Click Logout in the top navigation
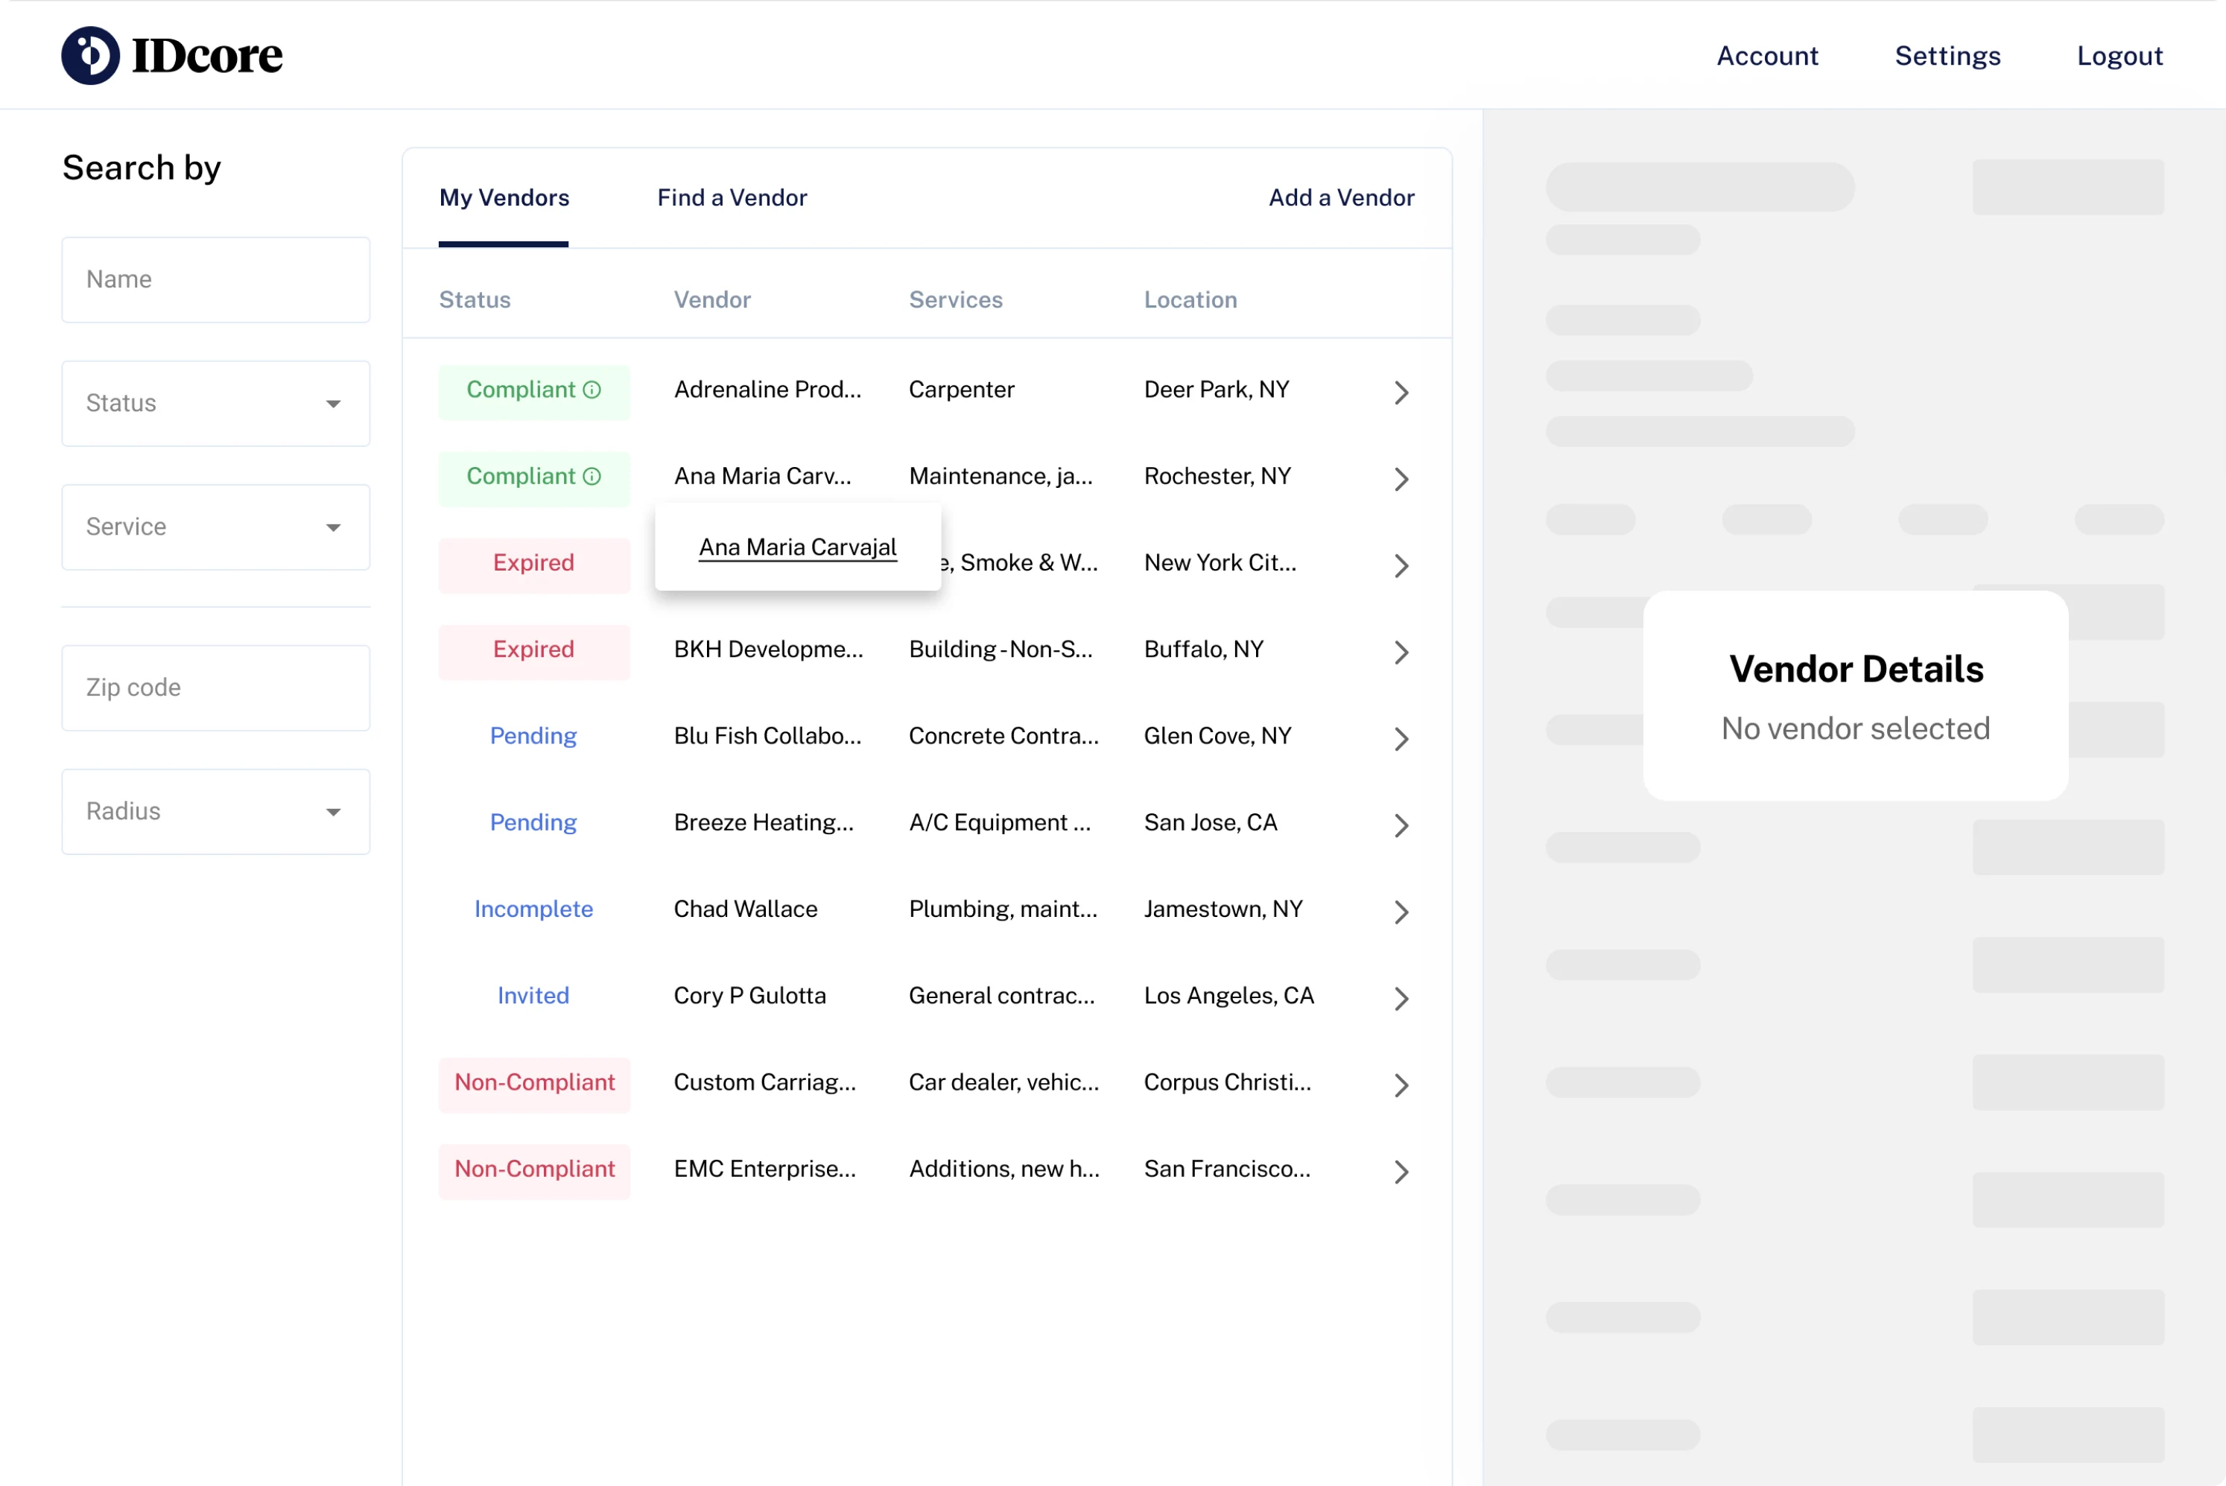This screenshot has height=1486, width=2226. (x=2120, y=55)
